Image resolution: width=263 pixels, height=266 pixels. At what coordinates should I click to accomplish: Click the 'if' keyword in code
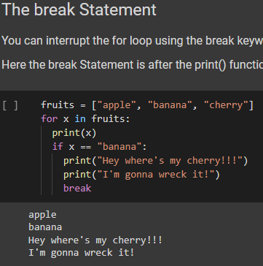(58, 147)
